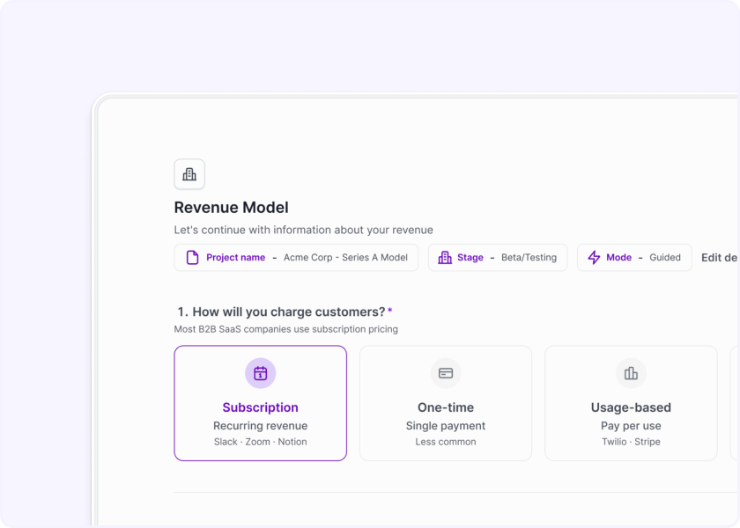Click the Beta/Testing stage value

[x=529, y=258]
